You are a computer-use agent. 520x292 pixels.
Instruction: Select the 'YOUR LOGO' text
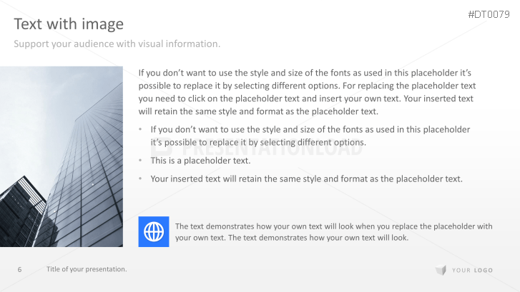(x=473, y=270)
